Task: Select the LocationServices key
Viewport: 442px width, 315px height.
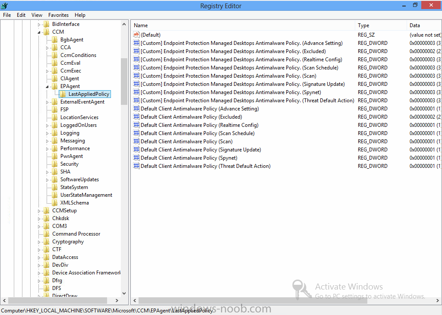Action: click(79, 117)
